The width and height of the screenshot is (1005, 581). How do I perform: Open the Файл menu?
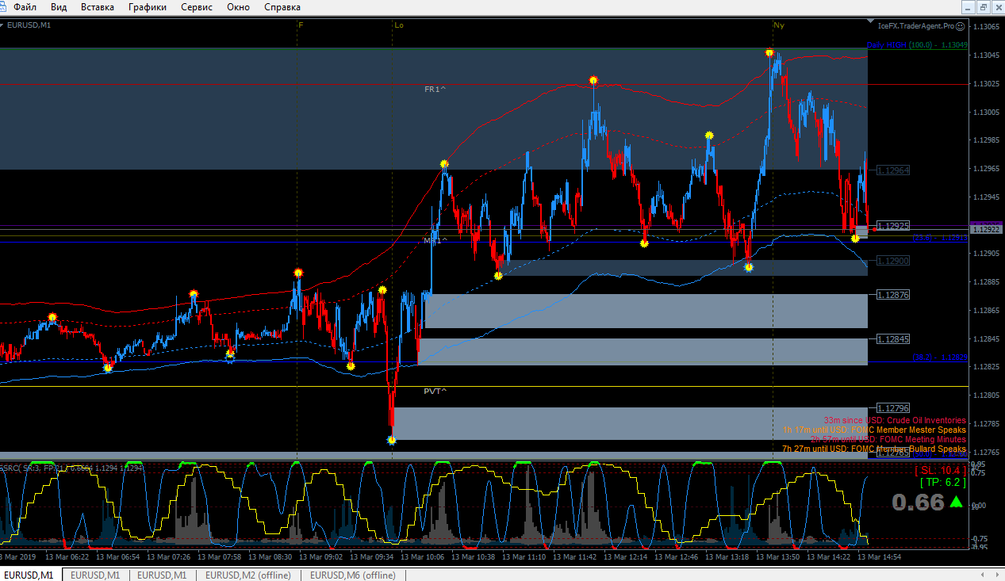[25, 7]
